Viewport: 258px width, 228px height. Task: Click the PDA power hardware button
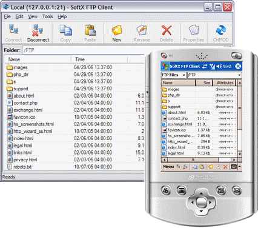(237, 56)
